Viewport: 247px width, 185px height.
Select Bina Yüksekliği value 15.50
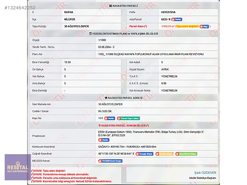click(67, 62)
